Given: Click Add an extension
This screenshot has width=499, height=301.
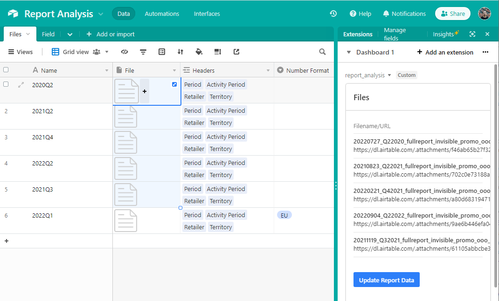Looking at the screenshot, I should tap(445, 52).
